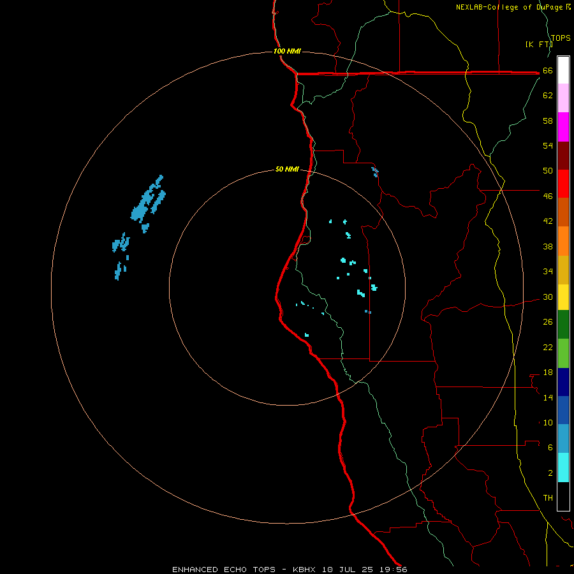574x574 pixels.
Task: Pick the dark green legend swatch
Action: [563, 325]
